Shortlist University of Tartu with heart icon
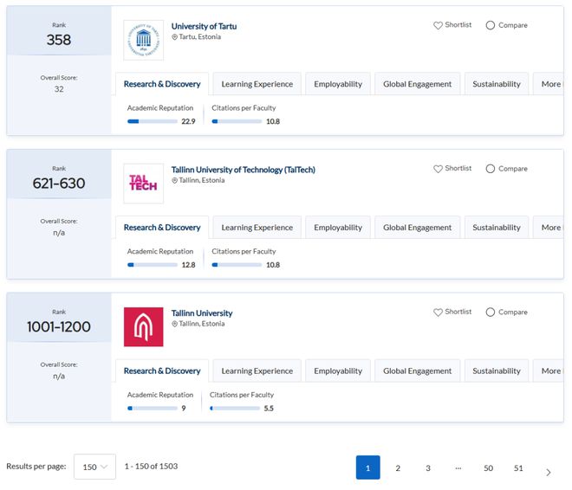The image size is (572, 490). [x=438, y=25]
